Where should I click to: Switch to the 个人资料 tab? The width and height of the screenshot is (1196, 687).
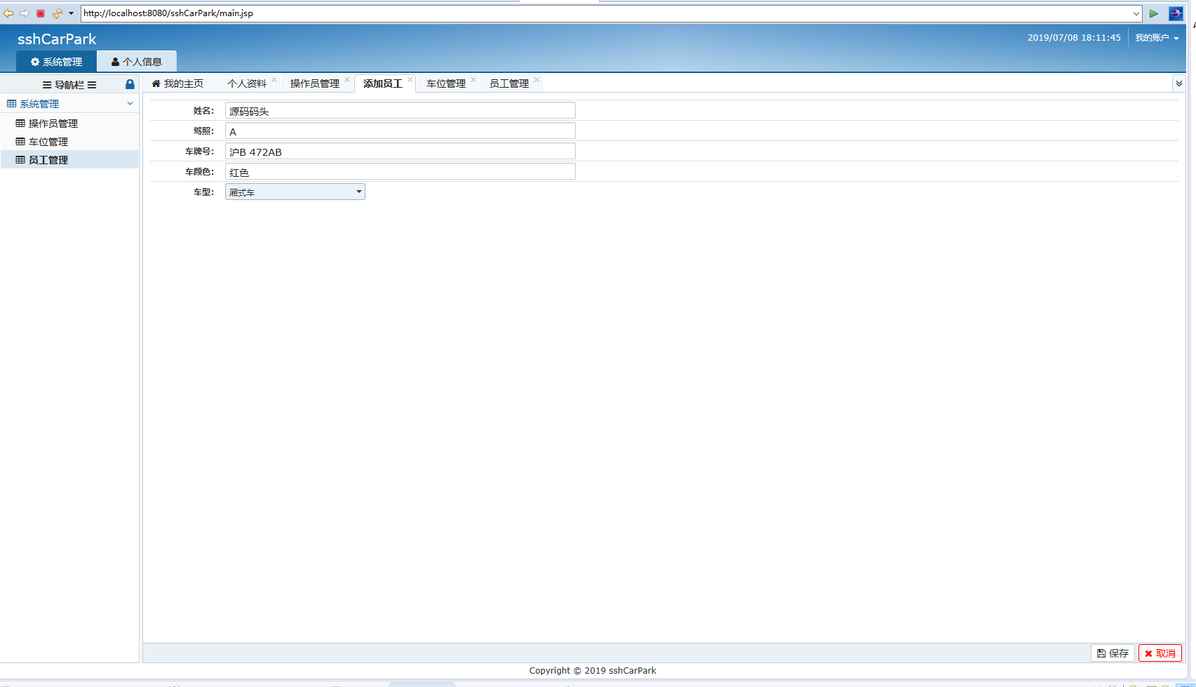pyautogui.click(x=246, y=84)
